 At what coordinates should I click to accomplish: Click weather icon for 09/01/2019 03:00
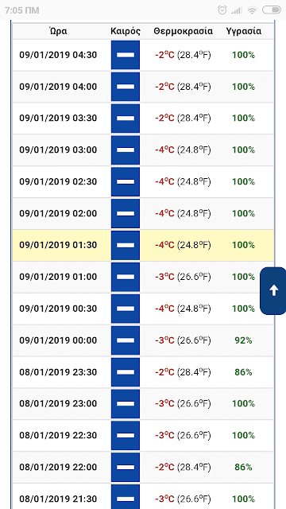point(126,150)
